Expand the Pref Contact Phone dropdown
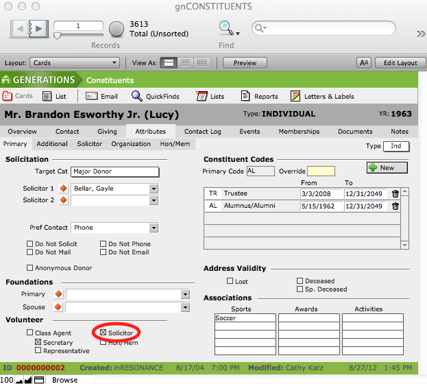 pyautogui.click(x=154, y=228)
